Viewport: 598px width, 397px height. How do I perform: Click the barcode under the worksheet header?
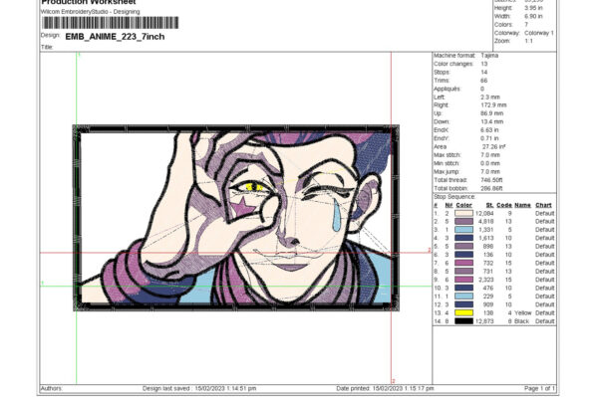(111, 23)
